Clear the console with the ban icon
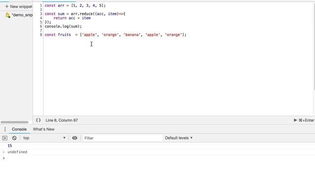Image resolution: width=315 pixels, height=177 pixels. (14, 138)
